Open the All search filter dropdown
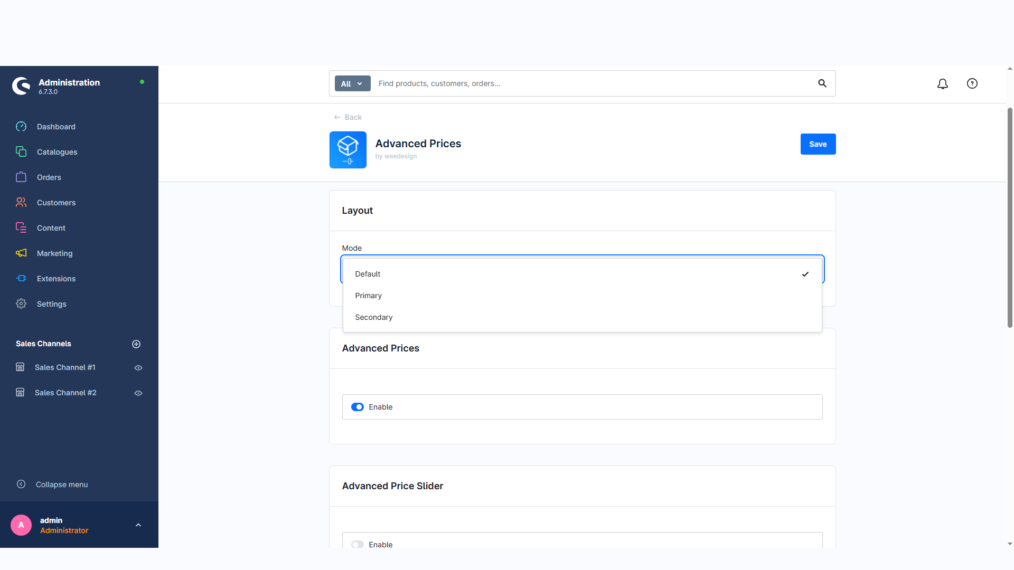This screenshot has width=1014, height=570. (352, 83)
